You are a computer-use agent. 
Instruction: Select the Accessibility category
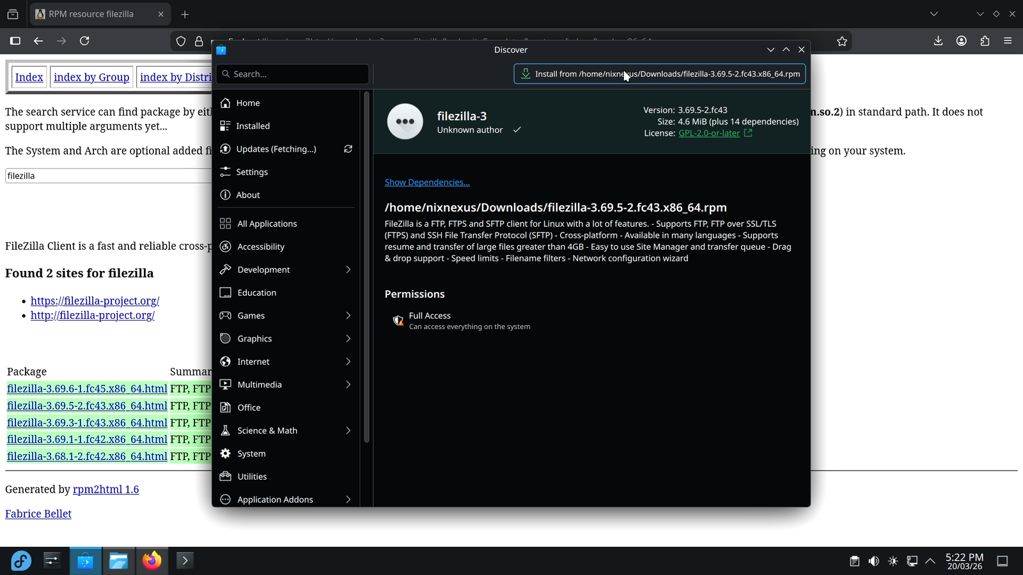tap(286, 247)
